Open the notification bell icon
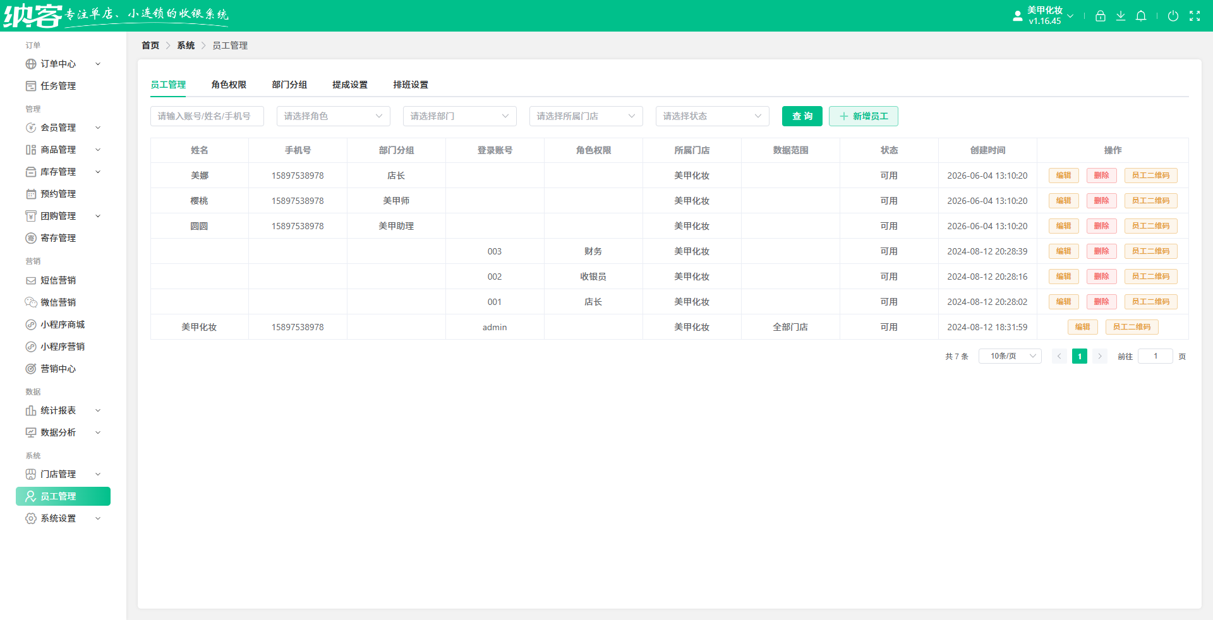 pos(1140,16)
